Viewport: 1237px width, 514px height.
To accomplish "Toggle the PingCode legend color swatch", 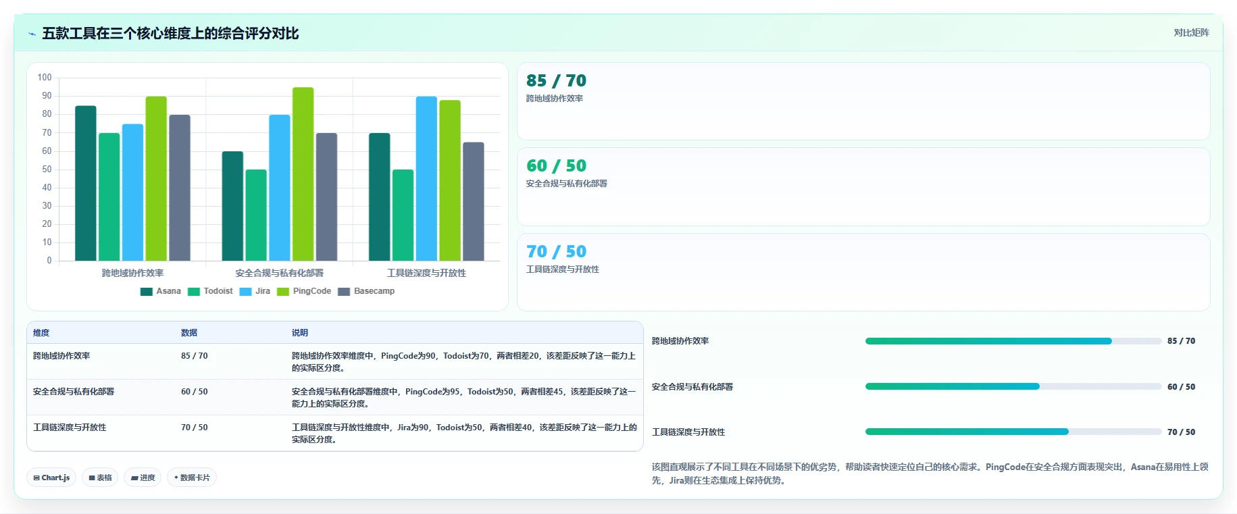I will click(x=283, y=292).
